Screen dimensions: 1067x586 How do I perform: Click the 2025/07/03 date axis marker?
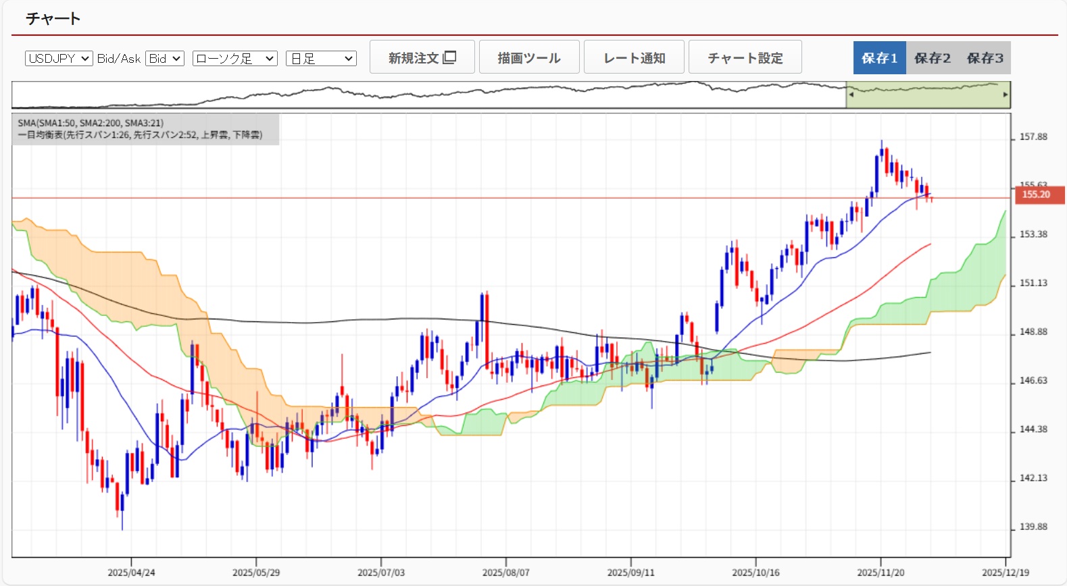(380, 572)
